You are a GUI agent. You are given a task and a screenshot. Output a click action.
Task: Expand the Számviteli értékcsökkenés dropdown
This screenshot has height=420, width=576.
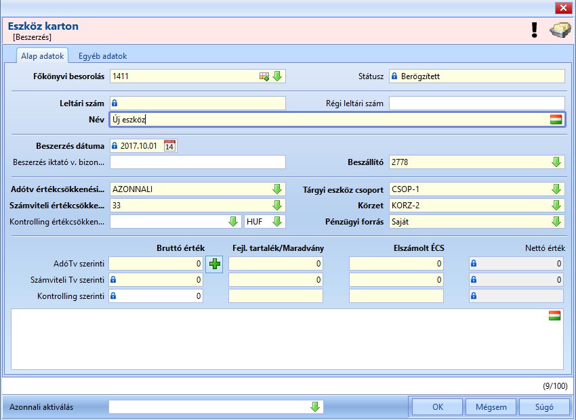[277, 205]
